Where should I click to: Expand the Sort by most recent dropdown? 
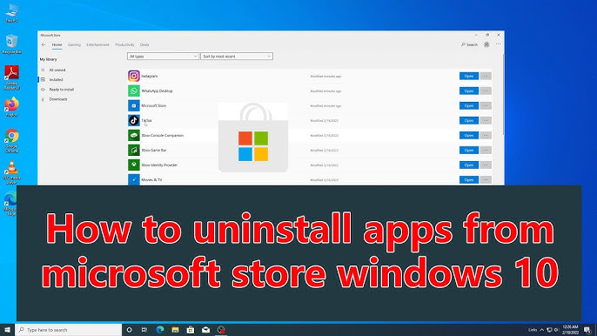pos(237,57)
